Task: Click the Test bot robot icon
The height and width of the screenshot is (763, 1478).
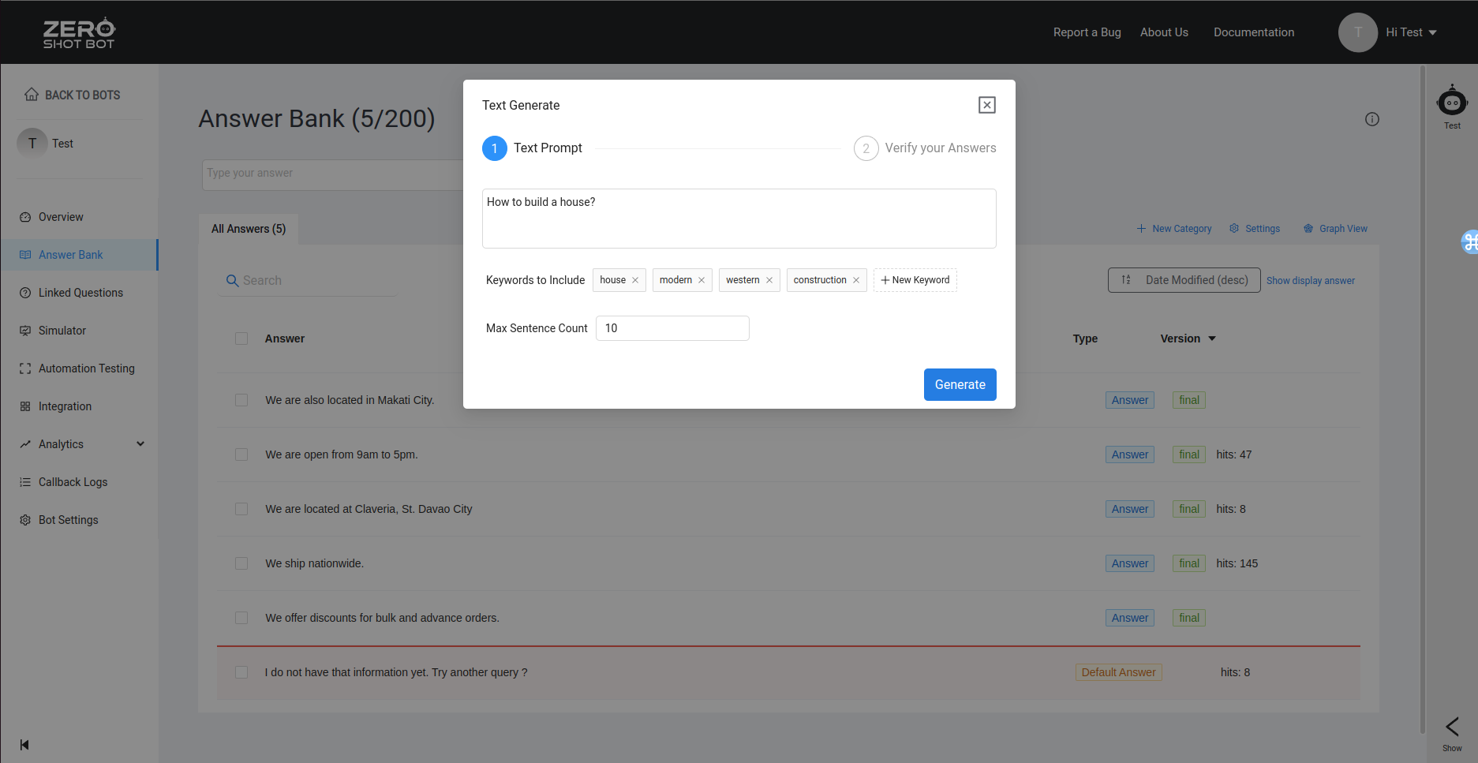Action: [x=1452, y=103]
